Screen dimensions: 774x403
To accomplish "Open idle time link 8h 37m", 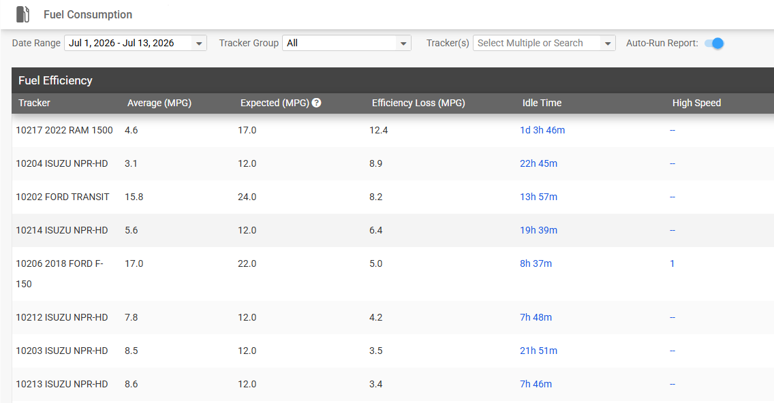I will pyautogui.click(x=536, y=263).
